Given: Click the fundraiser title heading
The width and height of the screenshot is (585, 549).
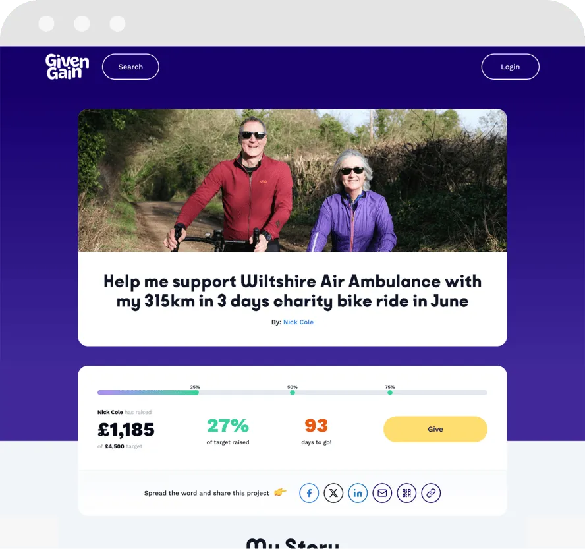Looking at the screenshot, I should pyautogui.click(x=292, y=291).
